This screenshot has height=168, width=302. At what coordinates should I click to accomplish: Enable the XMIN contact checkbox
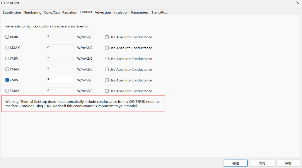pos(7,37)
